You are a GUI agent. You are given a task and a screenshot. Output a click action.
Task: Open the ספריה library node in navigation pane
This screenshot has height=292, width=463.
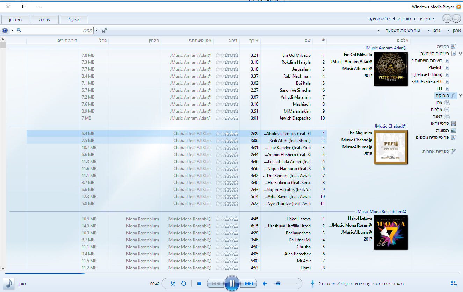tap(446, 47)
